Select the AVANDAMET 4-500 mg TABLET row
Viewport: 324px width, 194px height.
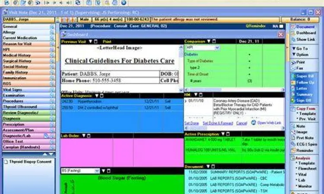(x=235, y=141)
